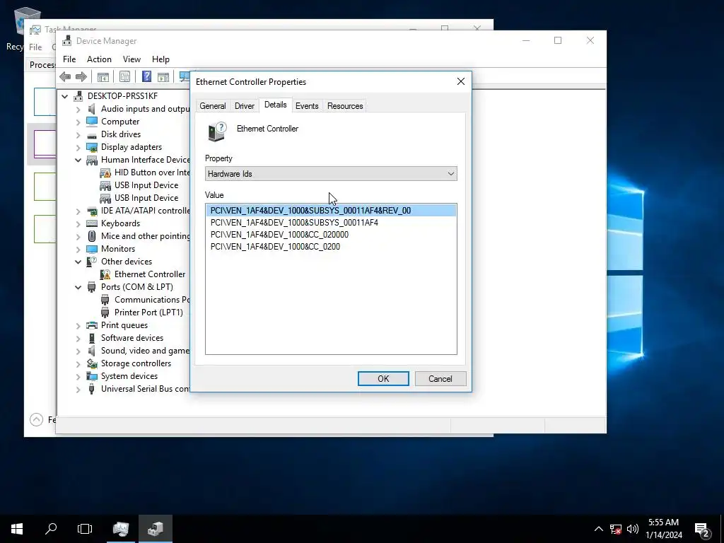Screen dimensions: 724x543
Task: Switch to the Events tab
Action: [x=307, y=106]
